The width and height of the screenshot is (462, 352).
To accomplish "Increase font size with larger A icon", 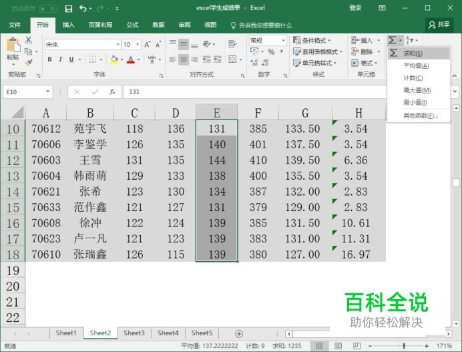I will [x=147, y=45].
